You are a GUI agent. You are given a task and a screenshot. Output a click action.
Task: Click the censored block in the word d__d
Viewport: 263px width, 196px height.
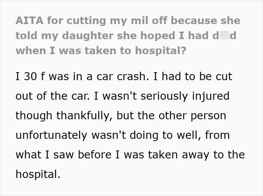click(x=225, y=35)
